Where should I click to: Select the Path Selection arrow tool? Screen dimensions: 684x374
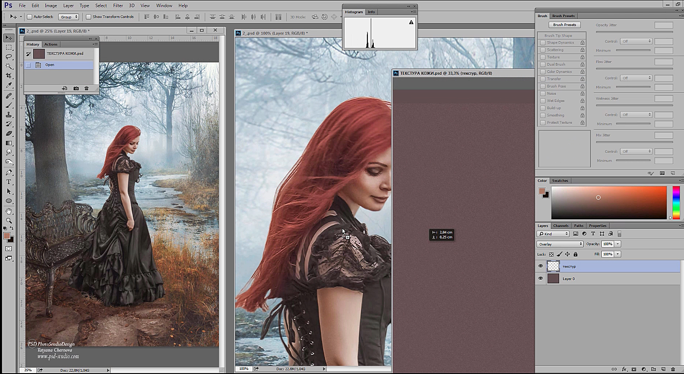coord(9,191)
